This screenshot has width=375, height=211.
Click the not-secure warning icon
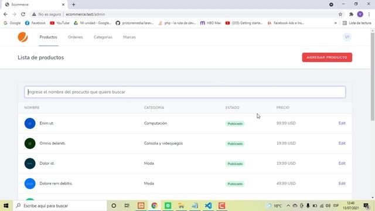click(34, 14)
